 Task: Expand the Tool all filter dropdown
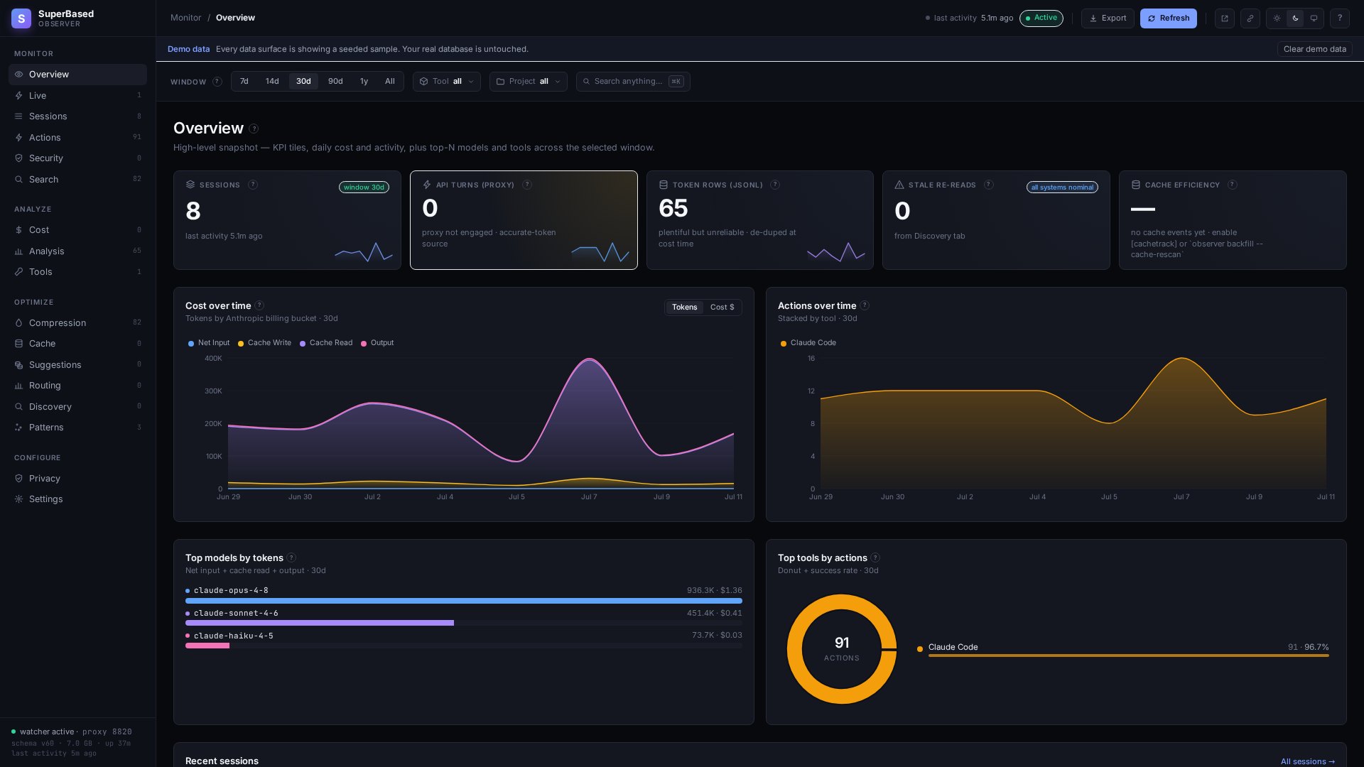point(446,82)
